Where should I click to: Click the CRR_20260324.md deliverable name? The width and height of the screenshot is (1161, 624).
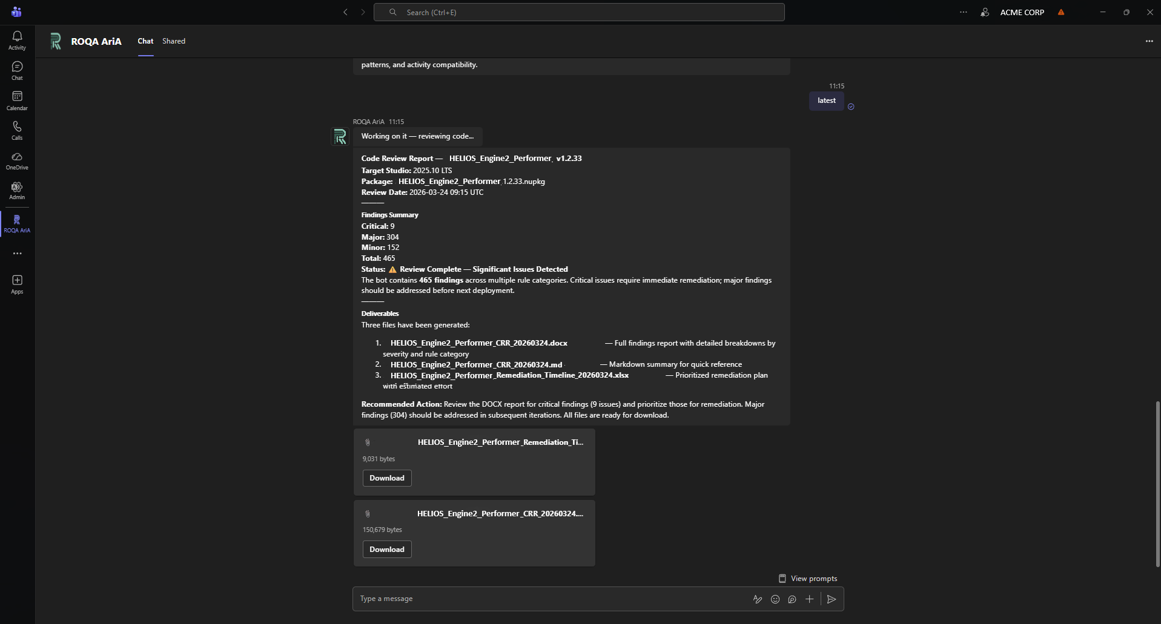coord(476,364)
